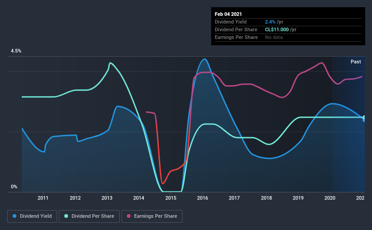
Task: Click the 2014 x-axis label
Action: tap(139, 198)
